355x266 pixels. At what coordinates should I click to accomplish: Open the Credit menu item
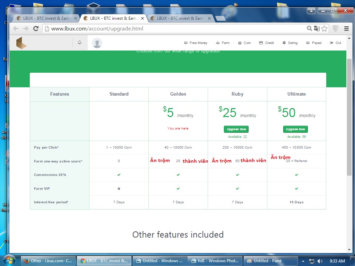[x=267, y=43]
